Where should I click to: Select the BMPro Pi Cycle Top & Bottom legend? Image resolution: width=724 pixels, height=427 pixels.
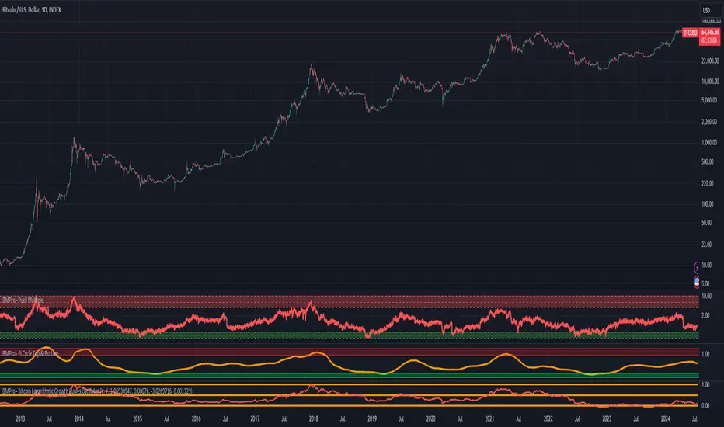(x=30, y=353)
